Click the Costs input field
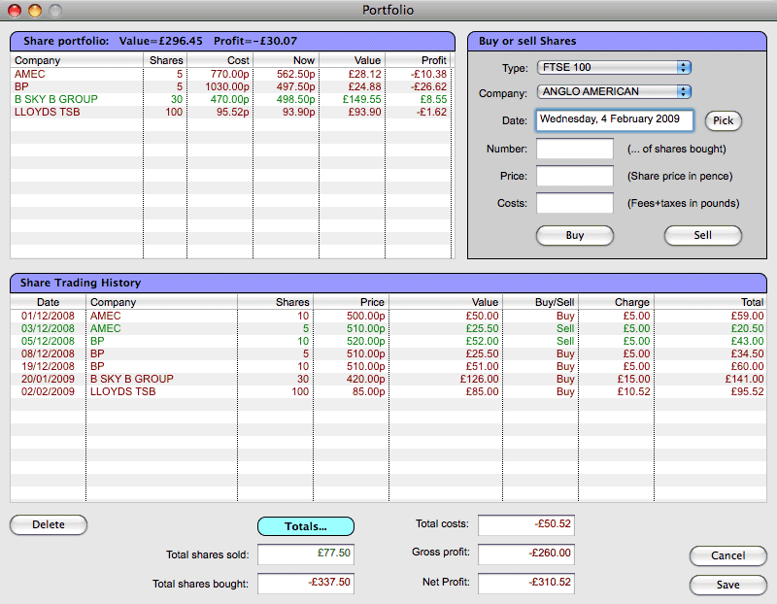 [x=575, y=203]
